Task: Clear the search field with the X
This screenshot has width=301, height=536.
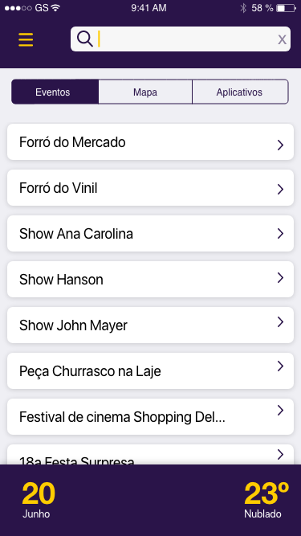Action: click(282, 39)
